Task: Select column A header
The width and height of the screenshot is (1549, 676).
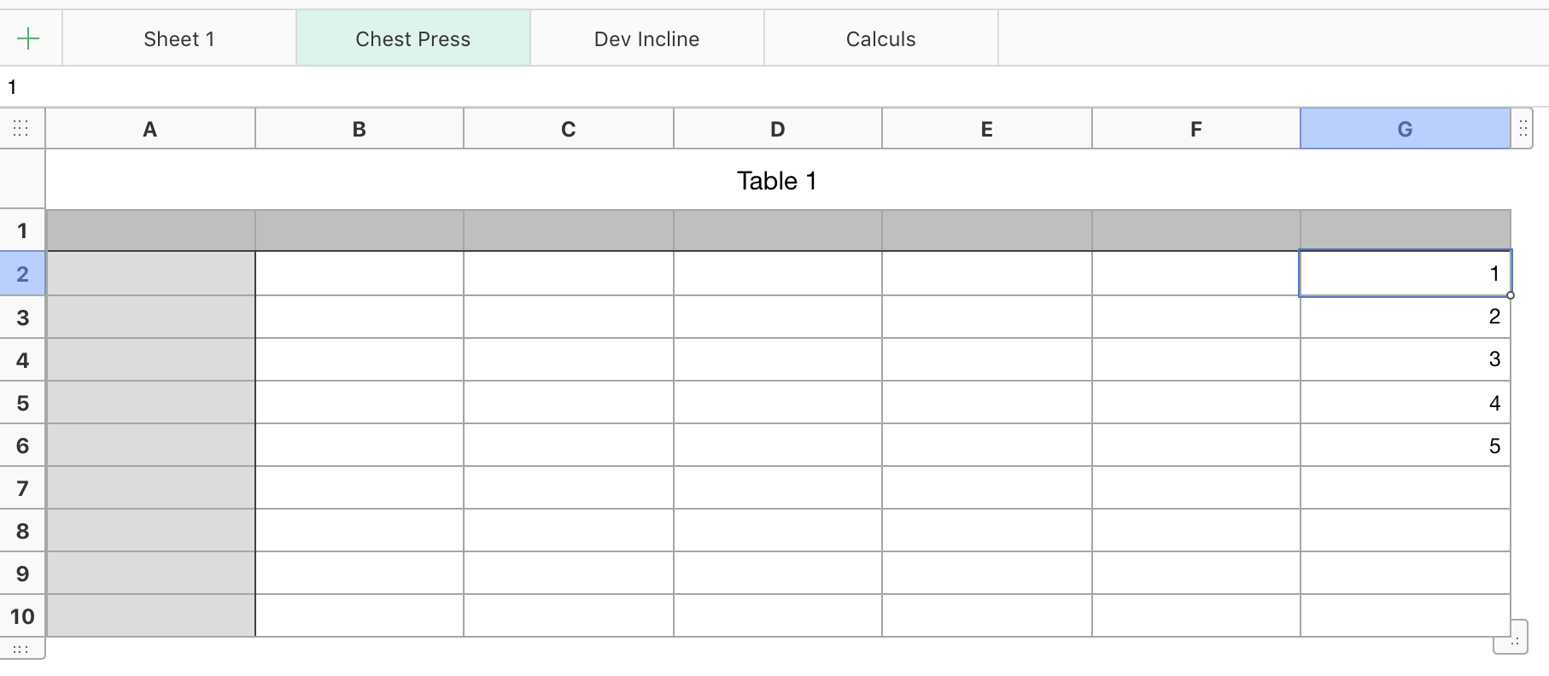Action: (150, 129)
